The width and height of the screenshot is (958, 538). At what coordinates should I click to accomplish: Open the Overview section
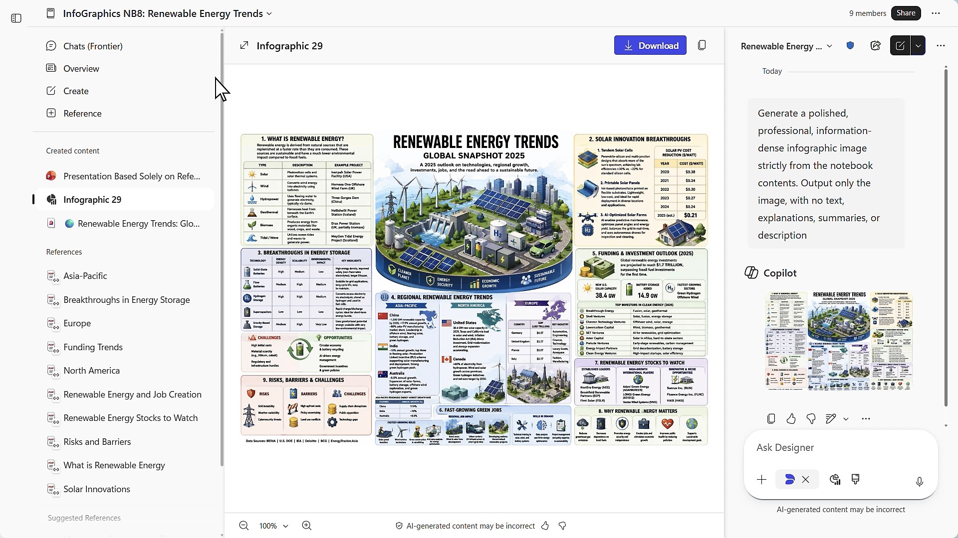[x=81, y=68]
